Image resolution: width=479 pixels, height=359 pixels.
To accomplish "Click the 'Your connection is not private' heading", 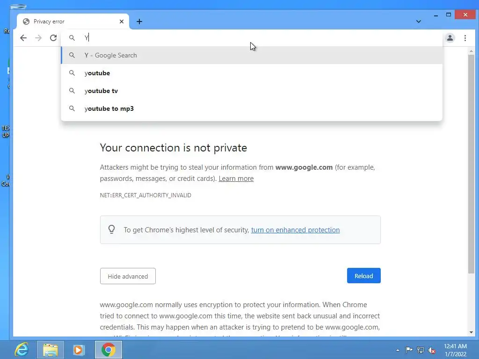I will pyautogui.click(x=173, y=148).
